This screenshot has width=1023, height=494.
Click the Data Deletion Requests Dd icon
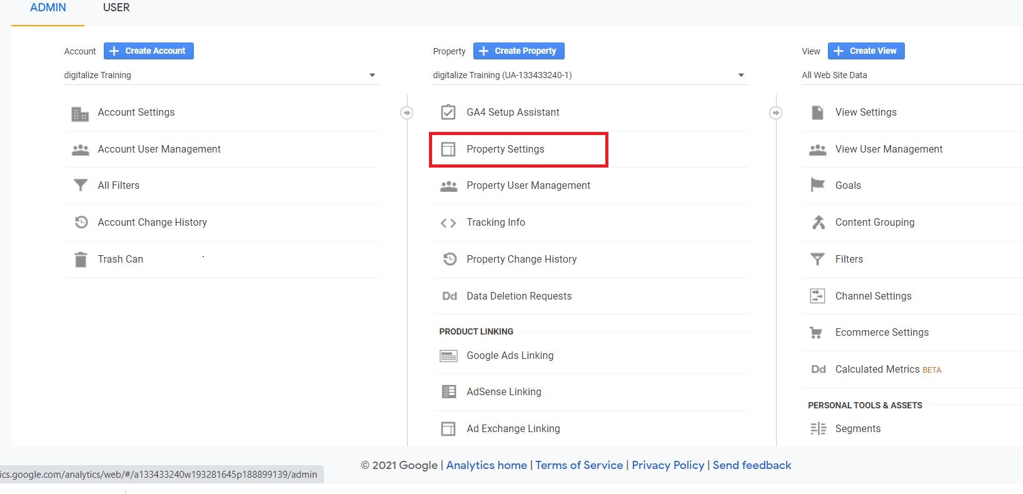(x=450, y=296)
